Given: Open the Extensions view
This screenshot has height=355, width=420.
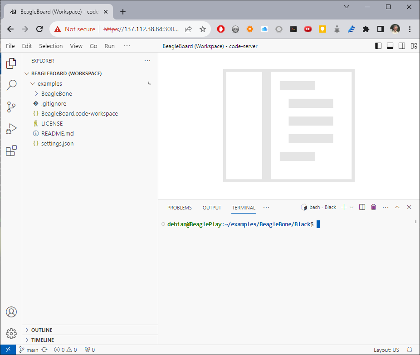Looking at the screenshot, I should (11, 151).
